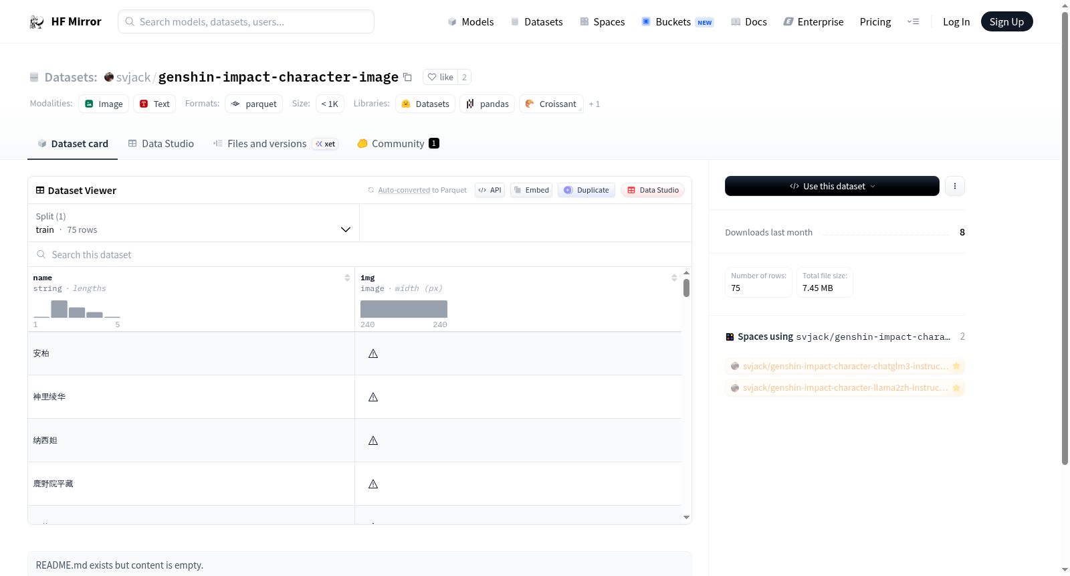Click the svjack avatar icon
This screenshot has height=576, width=1070.
pyautogui.click(x=109, y=77)
